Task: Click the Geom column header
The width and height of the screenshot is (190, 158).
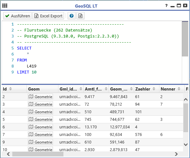Action: (x=42, y=89)
